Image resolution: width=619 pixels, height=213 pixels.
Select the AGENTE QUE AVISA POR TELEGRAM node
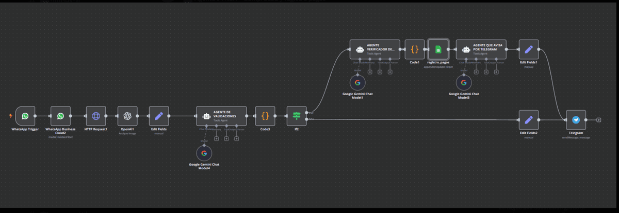pyautogui.click(x=481, y=49)
